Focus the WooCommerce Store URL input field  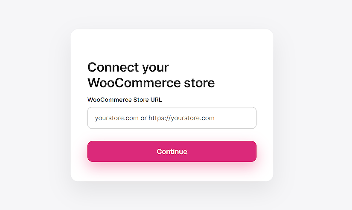click(x=172, y=118)
